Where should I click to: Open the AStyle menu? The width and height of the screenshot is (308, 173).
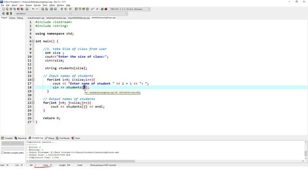[52, 5]
